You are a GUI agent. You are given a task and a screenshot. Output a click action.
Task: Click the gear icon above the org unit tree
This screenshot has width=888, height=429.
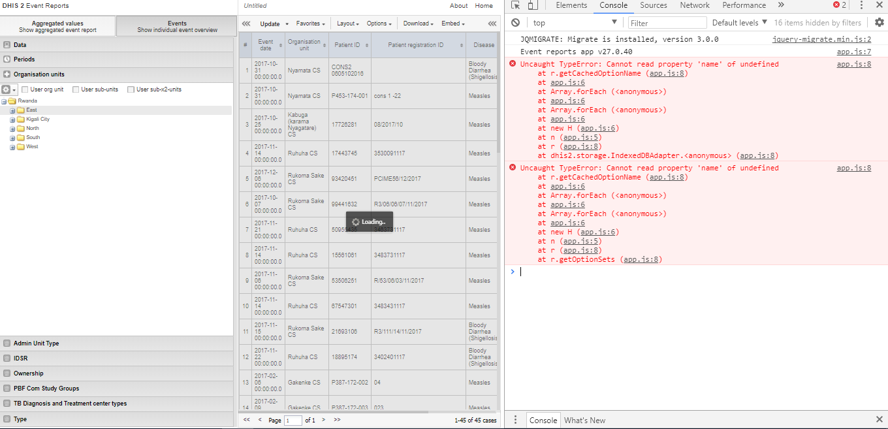pyautogui.click(x=7, y=89)
